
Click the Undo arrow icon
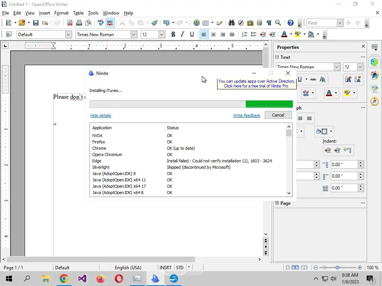coord(166,23)
